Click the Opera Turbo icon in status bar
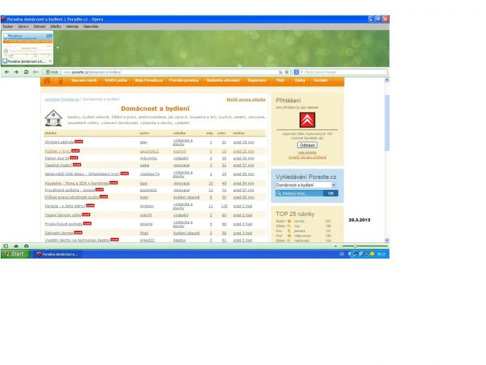The width and height of the screenshot is (486, 365). pyautogui.click(x=26, y=246)
